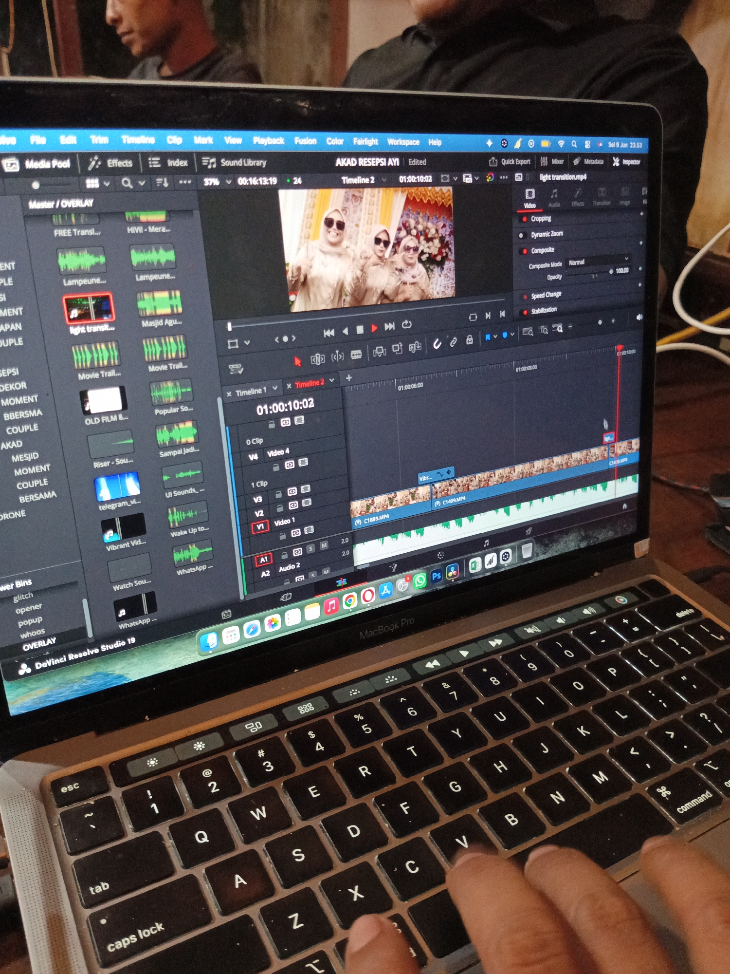Toggle the Loop playback button
The width and height of the screenshot is (730, 974).
point(407,324)
